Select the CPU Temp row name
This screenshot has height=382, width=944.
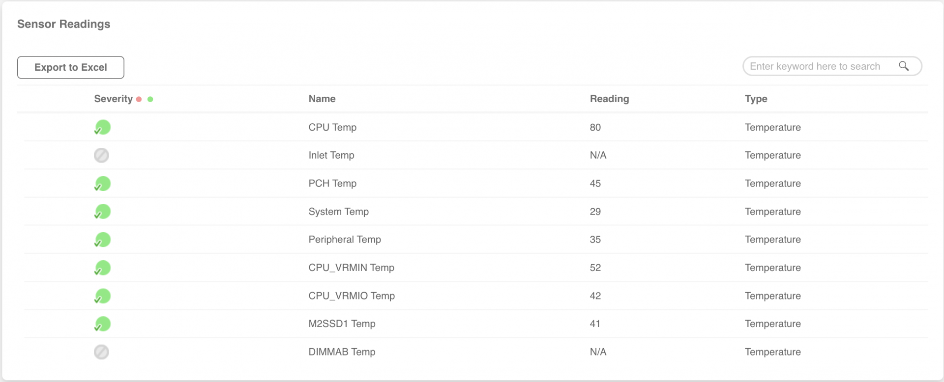[x=332, y=127]
